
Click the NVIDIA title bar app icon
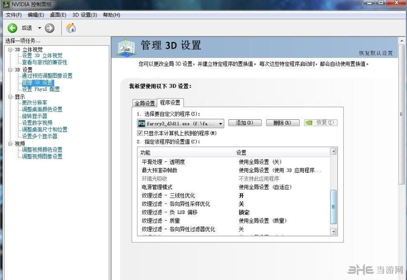6,4
